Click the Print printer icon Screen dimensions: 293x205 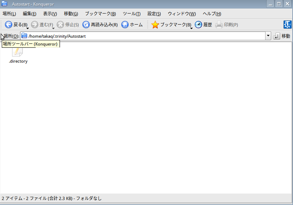click(219, 24)
